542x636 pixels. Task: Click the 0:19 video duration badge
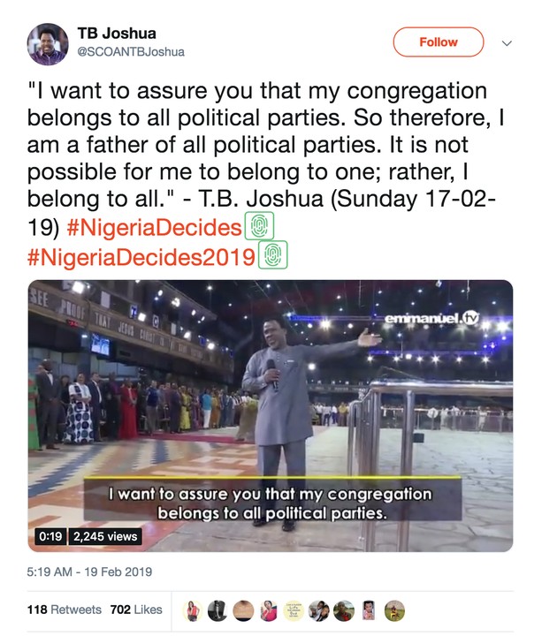[49, 536]
